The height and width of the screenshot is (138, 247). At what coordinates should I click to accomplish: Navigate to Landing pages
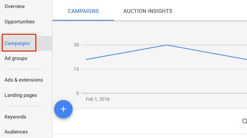pos(21,95)
